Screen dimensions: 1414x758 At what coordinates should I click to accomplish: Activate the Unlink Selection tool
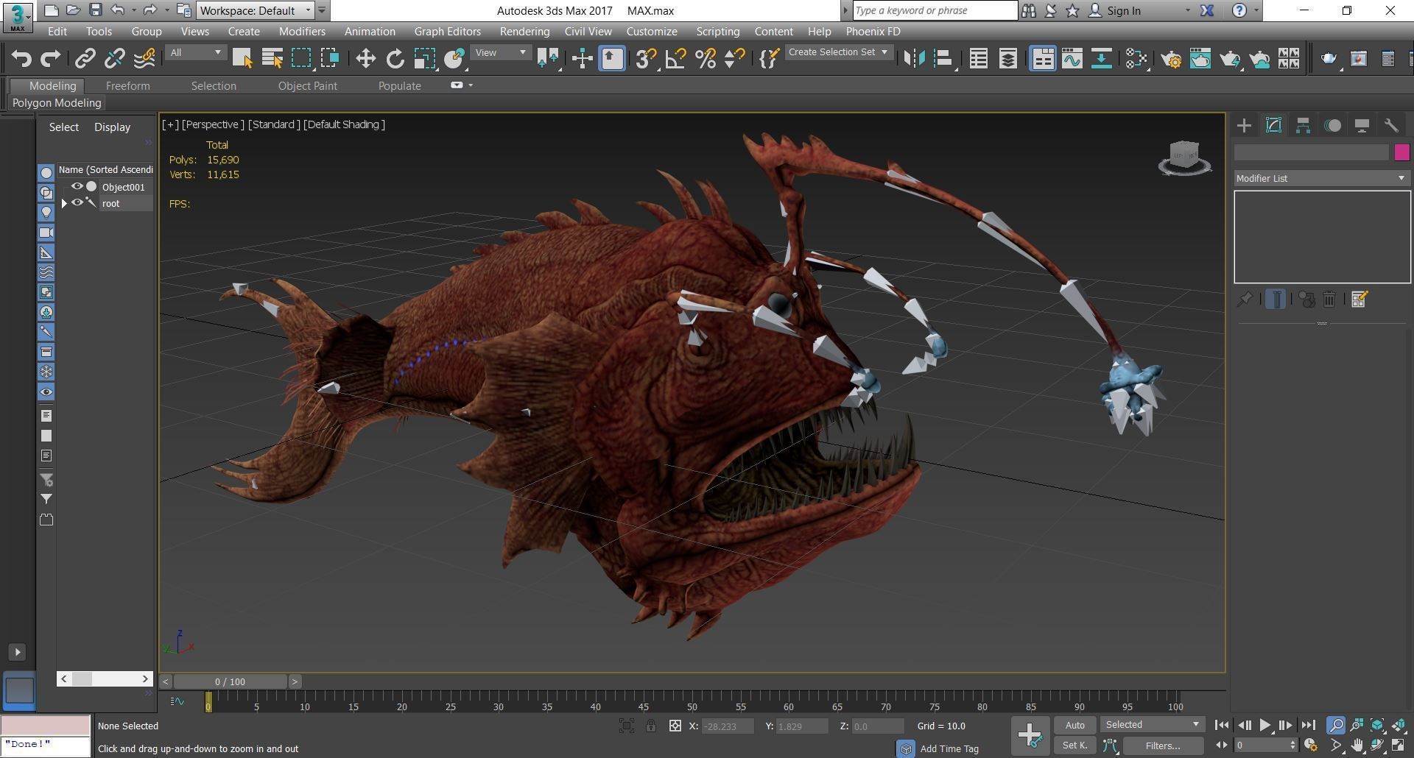point(115,59)
